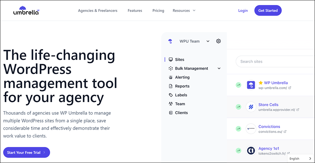Click the WP Umbrella site logo thumbnail
This screenshot has width=315, height=163.
(251, 85)
